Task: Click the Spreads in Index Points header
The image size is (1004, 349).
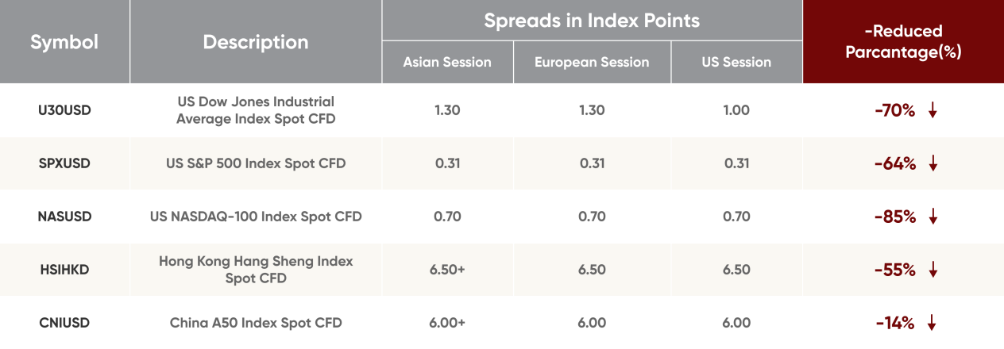Action: (592, 21)
